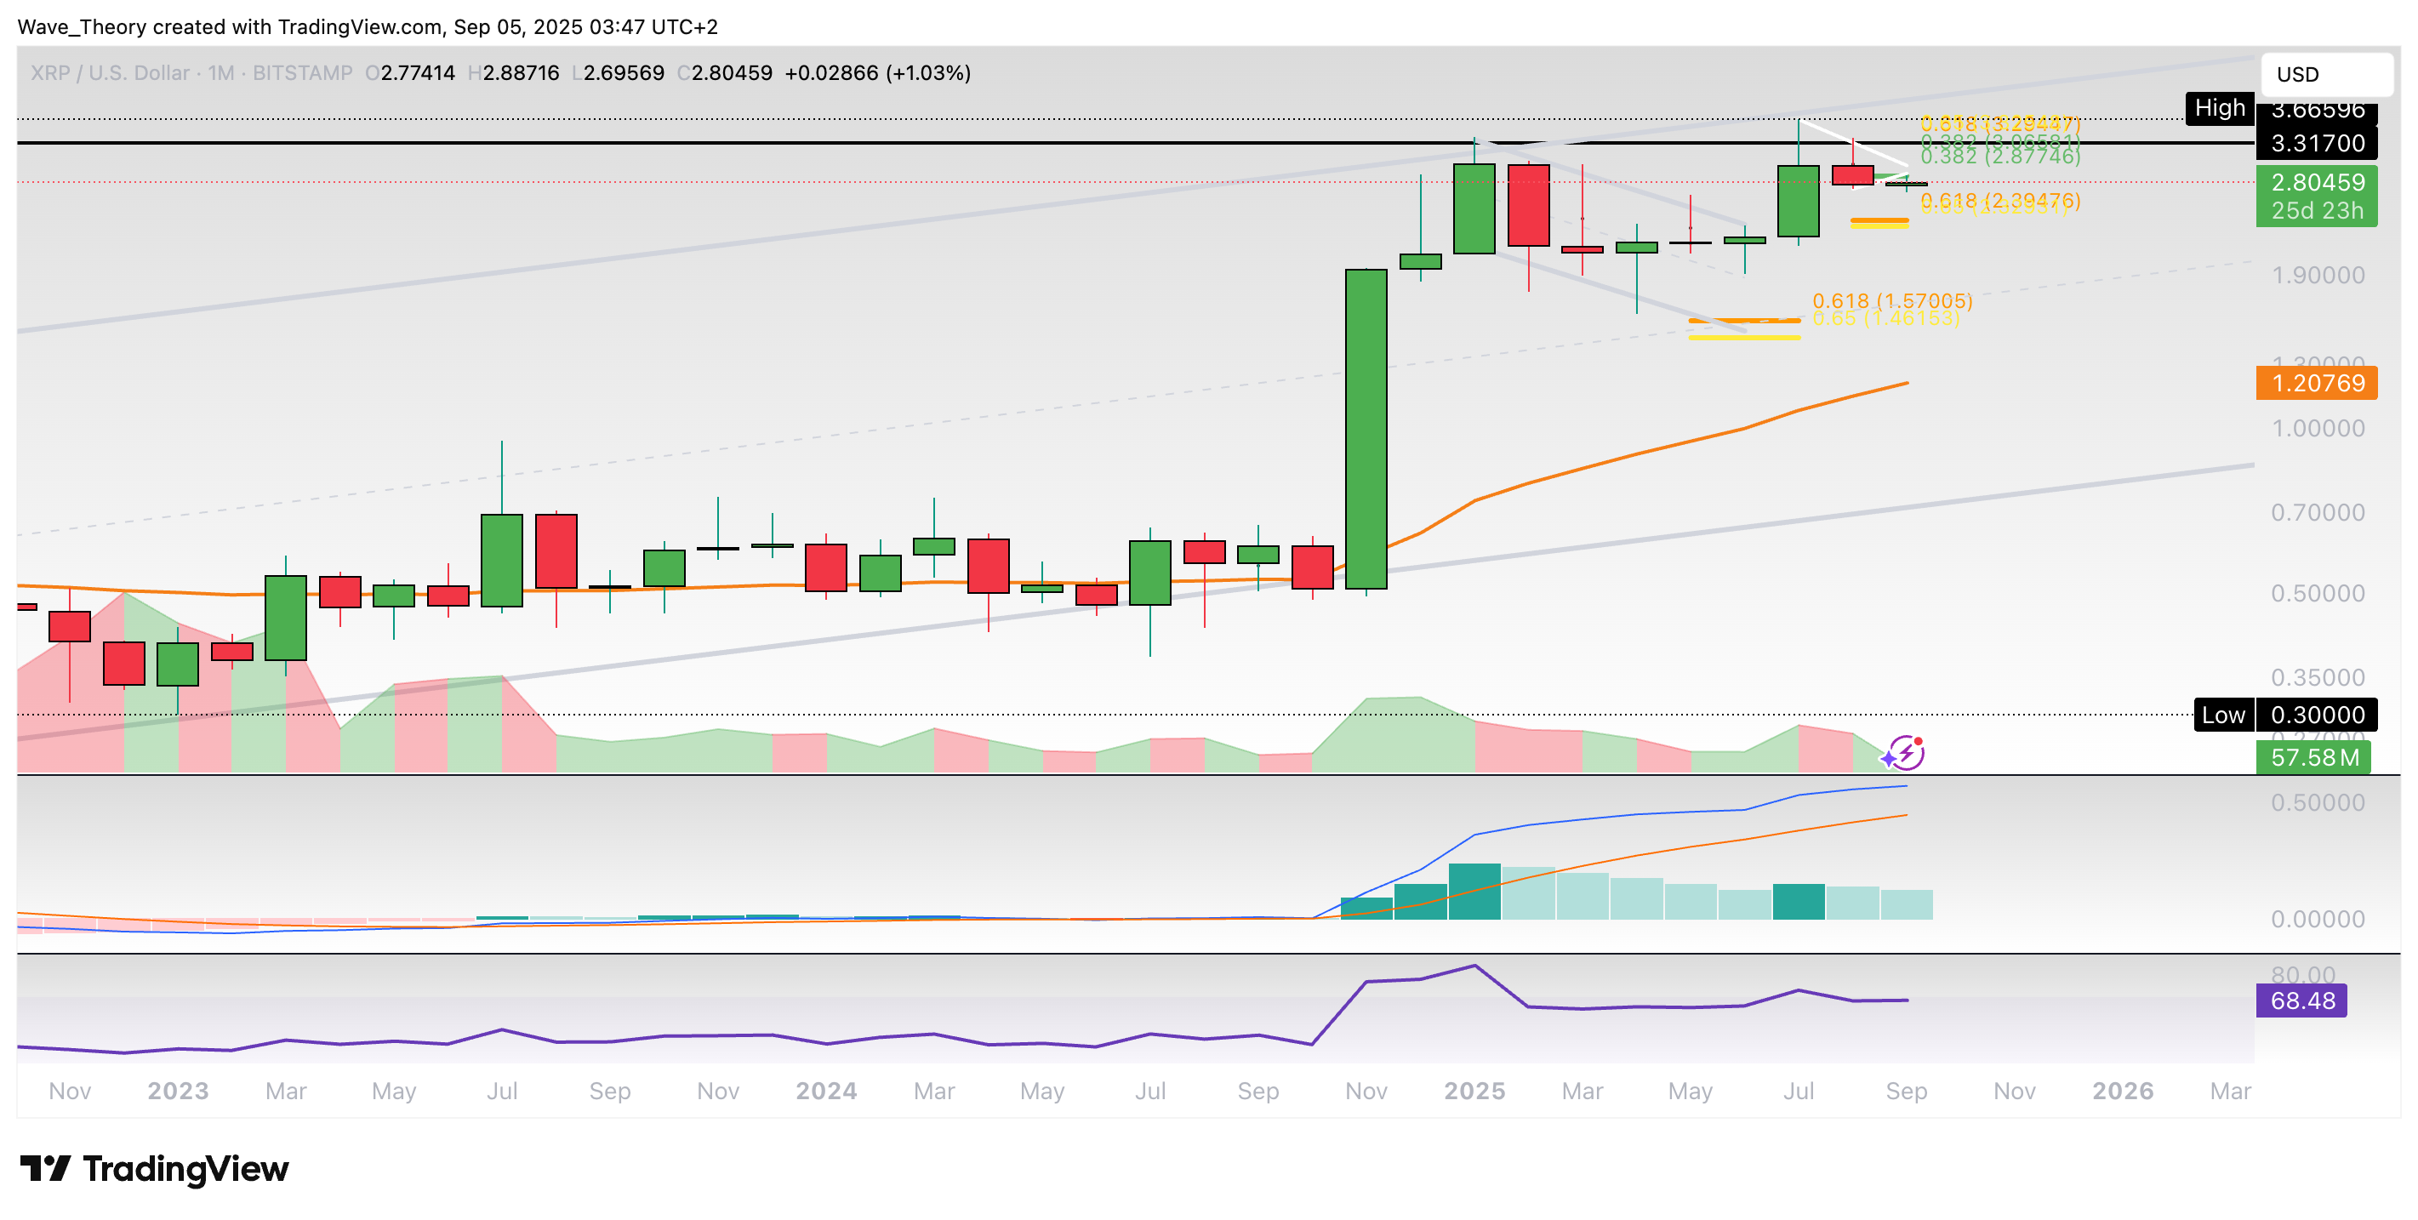Click the large green November 2024 candle

[x=1366, y=429]
